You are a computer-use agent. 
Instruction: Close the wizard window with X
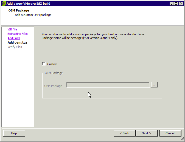(x=181, y=4)
